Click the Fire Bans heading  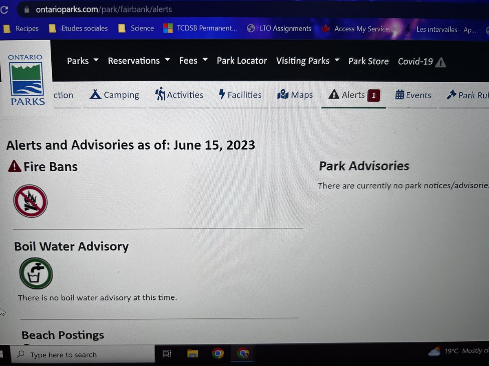pyautogui.click(x=51, y=167)
